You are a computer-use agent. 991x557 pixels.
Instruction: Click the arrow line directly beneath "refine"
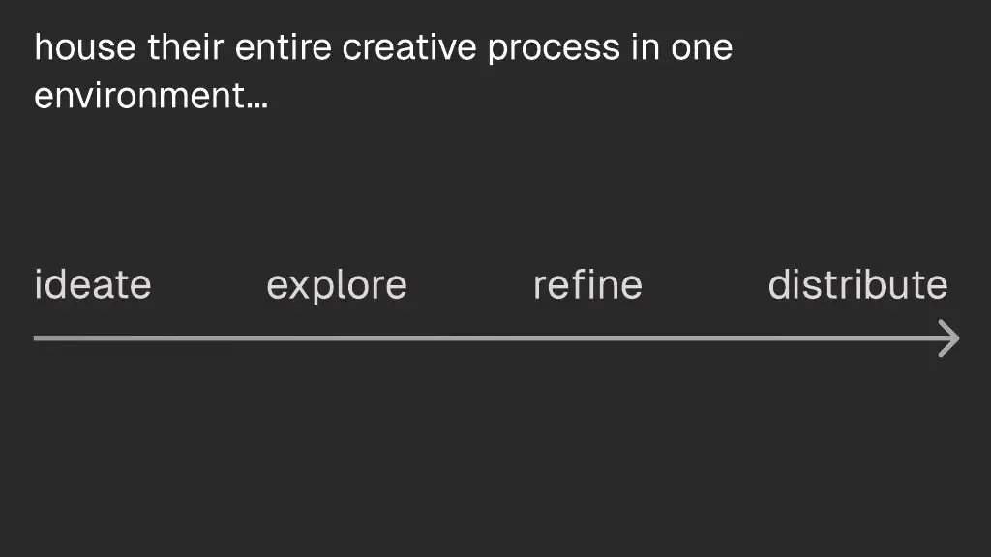pyautogui.click(x=587, y=338)
